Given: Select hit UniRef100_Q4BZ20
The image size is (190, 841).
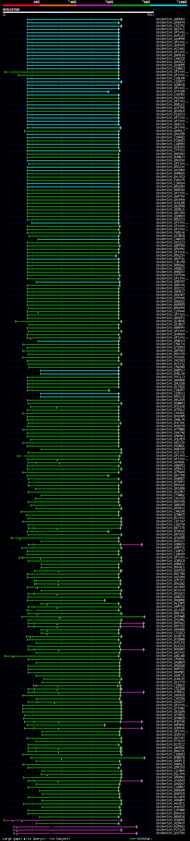Looking at the screenshot, I should (x=170, y=597).
